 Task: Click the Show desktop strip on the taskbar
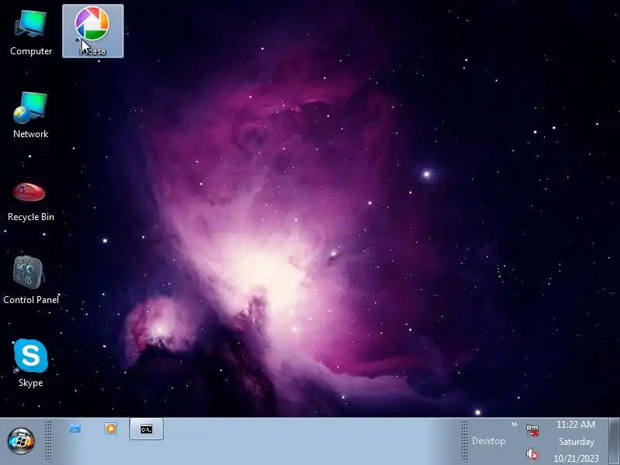[614, 441]
